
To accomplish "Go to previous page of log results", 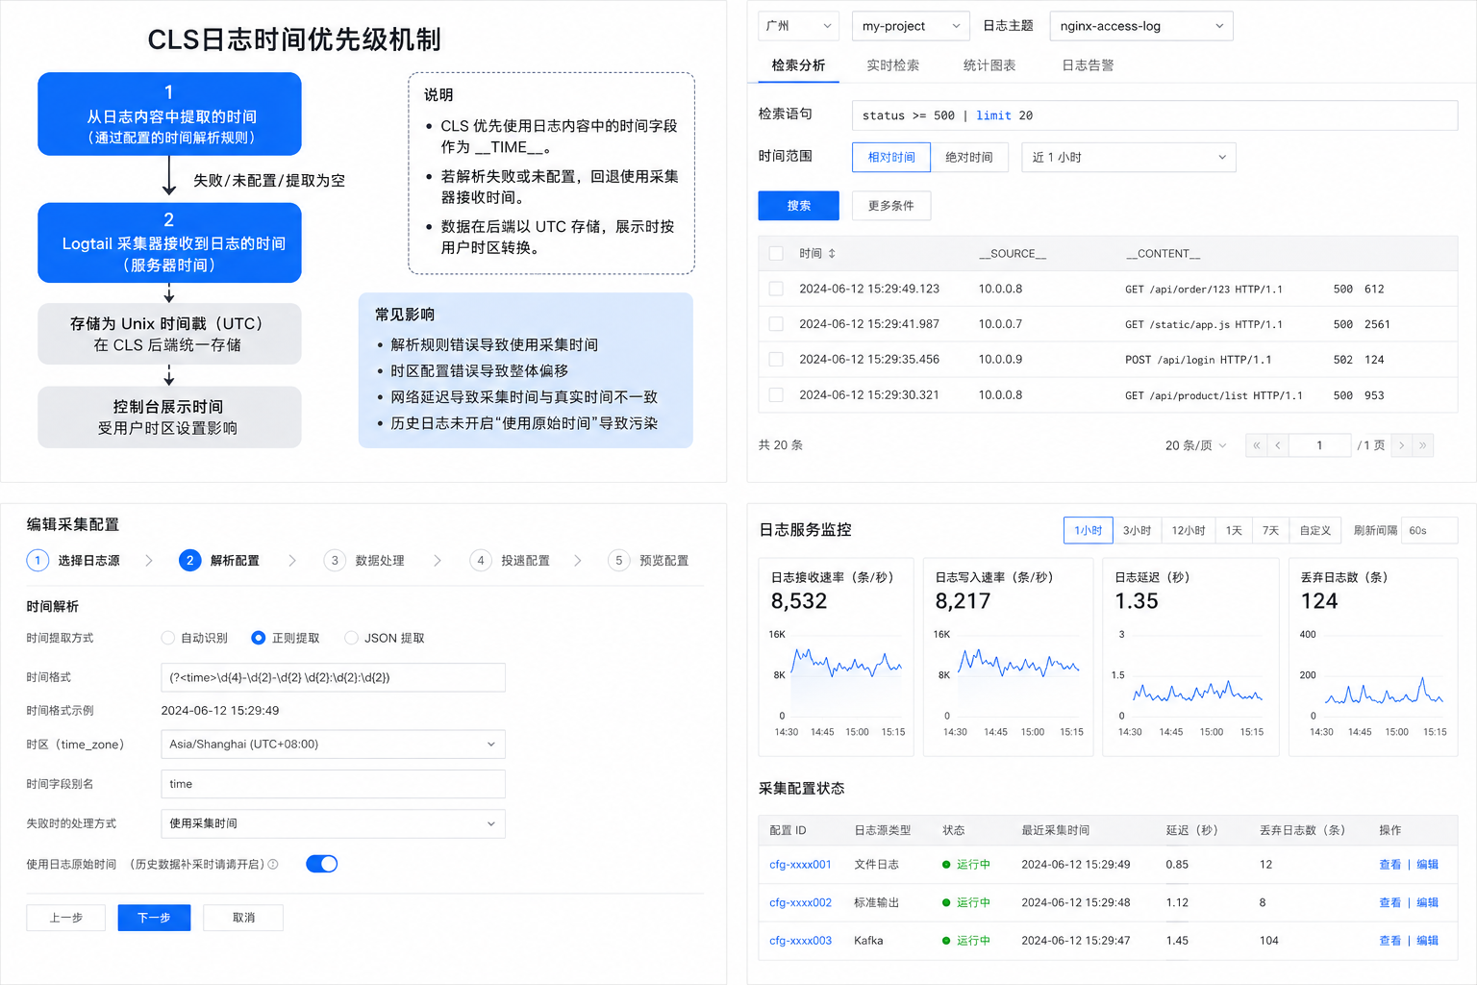I will tap(1278, 445).
